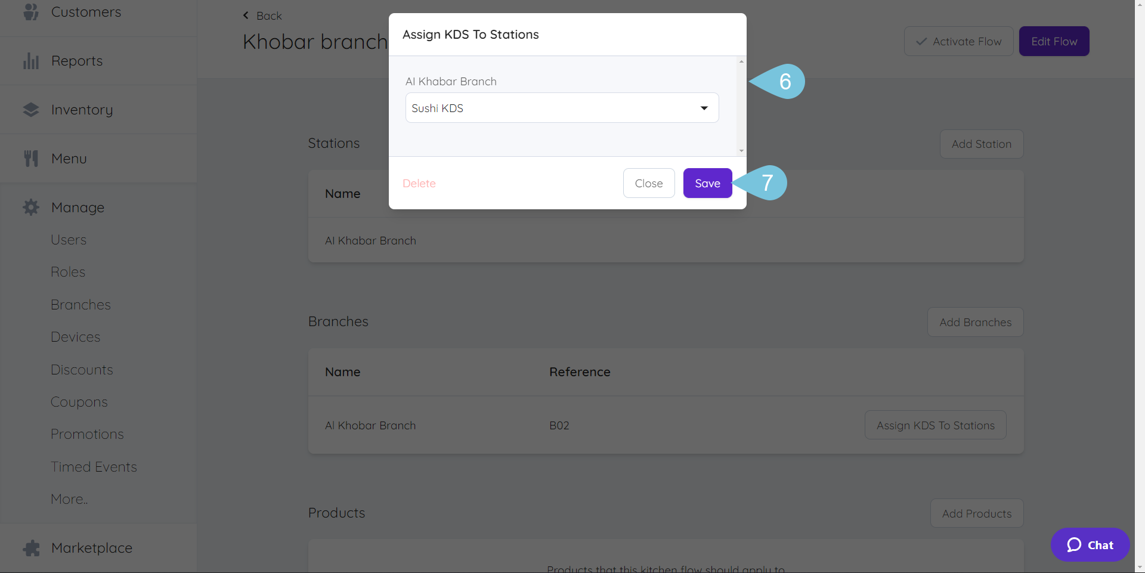
Task: Click the Customers people icon
Action: click(31, 11)
